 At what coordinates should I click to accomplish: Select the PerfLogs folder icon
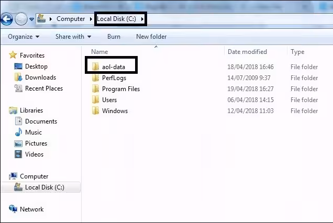96,77
